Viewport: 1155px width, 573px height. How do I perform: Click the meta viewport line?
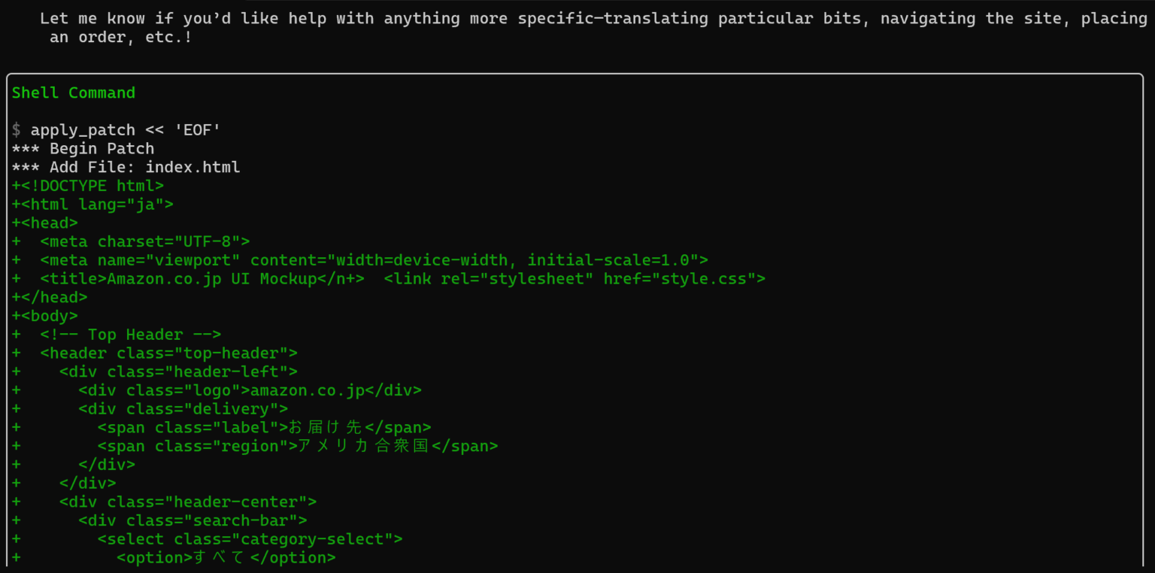point(374,260)
